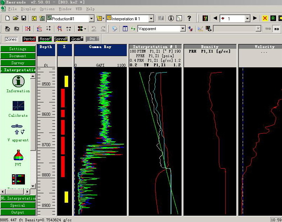The height and width of the screenshot is (222, 282).
Task: Open the Display menu
Action: pyautogui.click(x=28, y=9)
